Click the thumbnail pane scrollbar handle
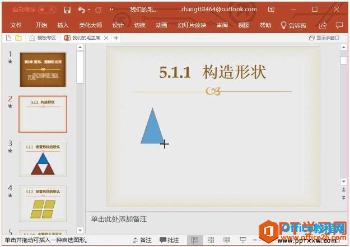 coord(80,67)
